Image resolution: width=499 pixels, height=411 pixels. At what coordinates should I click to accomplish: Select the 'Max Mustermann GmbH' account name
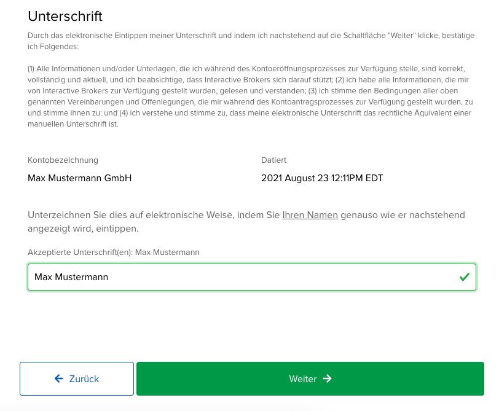79,178
